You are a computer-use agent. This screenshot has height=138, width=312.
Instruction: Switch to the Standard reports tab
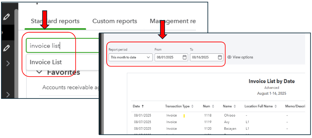click(x=55, y=21)
